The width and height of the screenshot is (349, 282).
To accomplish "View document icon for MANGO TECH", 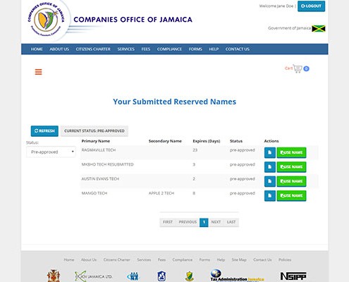I will pos(270,196).
